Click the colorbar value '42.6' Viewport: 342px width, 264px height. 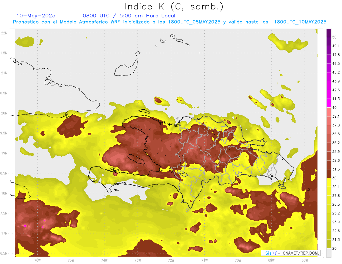(336, 90)
